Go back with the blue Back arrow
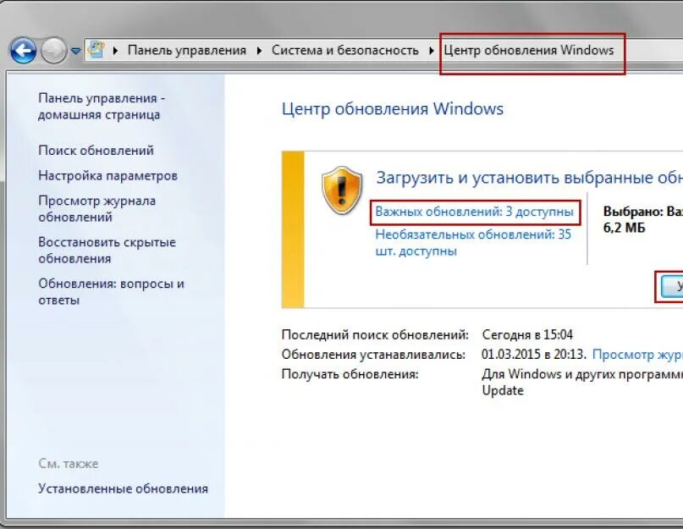The width and height of the screenshot is (683, 529). (23, 51)
